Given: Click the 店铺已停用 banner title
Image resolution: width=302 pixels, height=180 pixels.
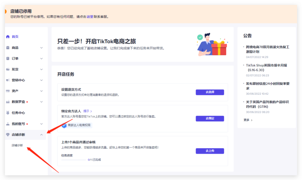Looking at the screenshot, I should (21, 11).
